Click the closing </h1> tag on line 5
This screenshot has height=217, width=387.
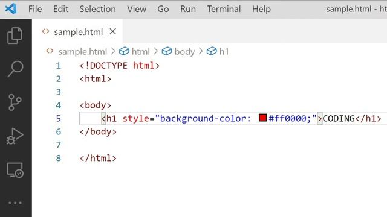click(368, 119)
